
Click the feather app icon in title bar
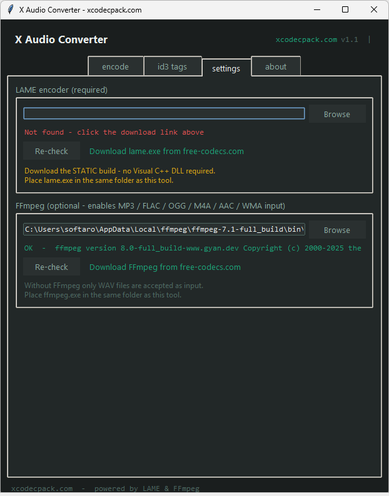pyautogui.click(x=10, y=10)
